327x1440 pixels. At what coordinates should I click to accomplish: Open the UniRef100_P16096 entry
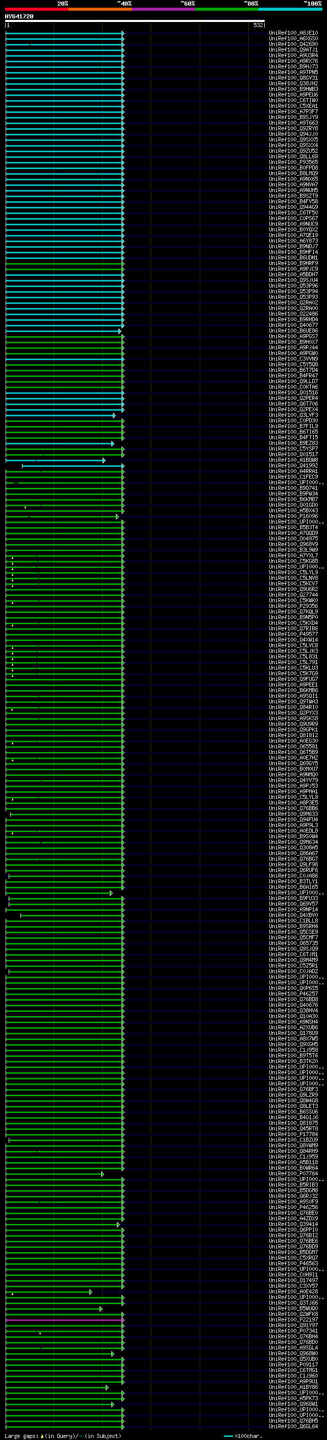[x=293, y=516]
